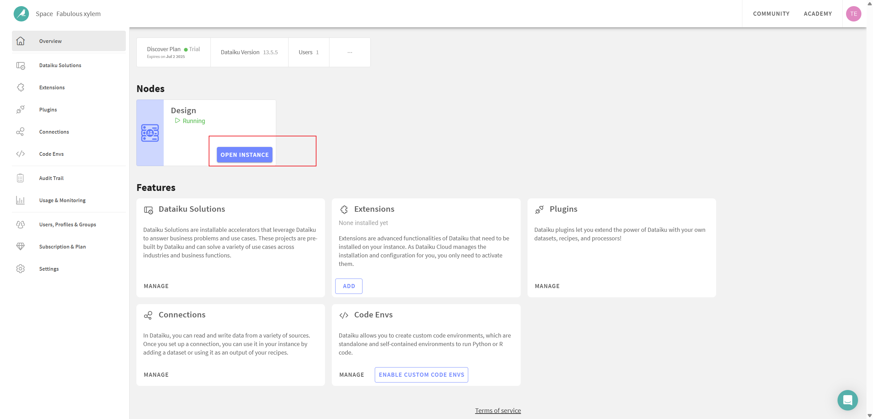873x419 pixels.
Task: Click the Design node server icon
Action: coord(150,133)
